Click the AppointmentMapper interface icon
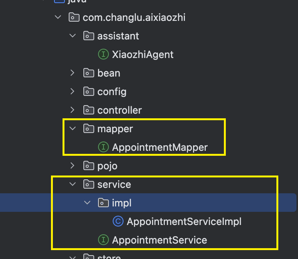 (x=103, y=147)
